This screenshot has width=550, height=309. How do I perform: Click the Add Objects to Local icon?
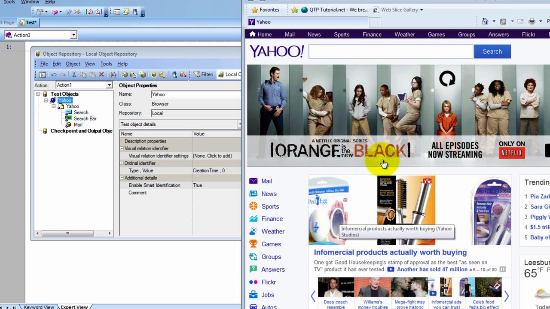(124, 75)
